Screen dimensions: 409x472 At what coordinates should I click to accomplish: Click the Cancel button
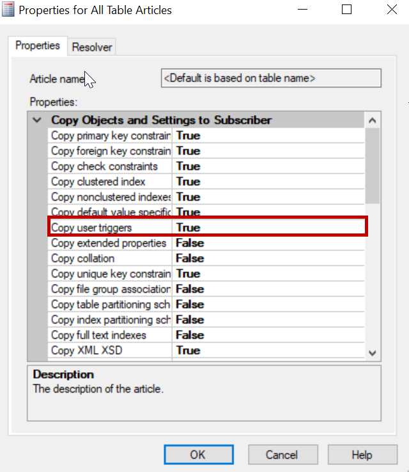tap(282, 455)
